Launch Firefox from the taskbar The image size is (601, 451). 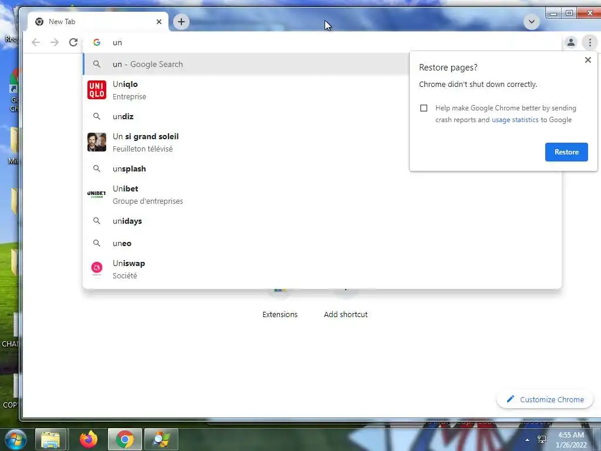(89, 439)
